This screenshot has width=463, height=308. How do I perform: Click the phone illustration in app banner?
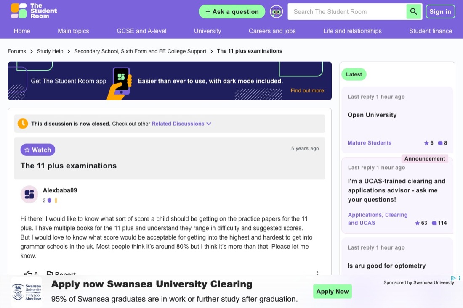click(x=119, y=84)
